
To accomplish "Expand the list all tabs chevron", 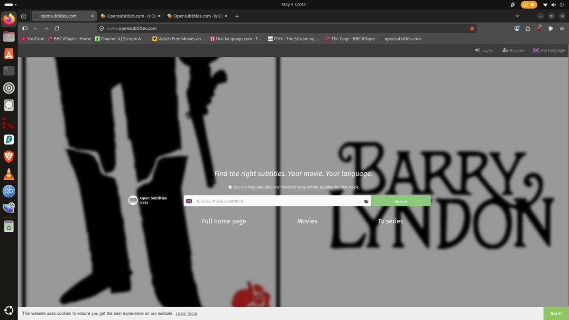I will (517, 16).
